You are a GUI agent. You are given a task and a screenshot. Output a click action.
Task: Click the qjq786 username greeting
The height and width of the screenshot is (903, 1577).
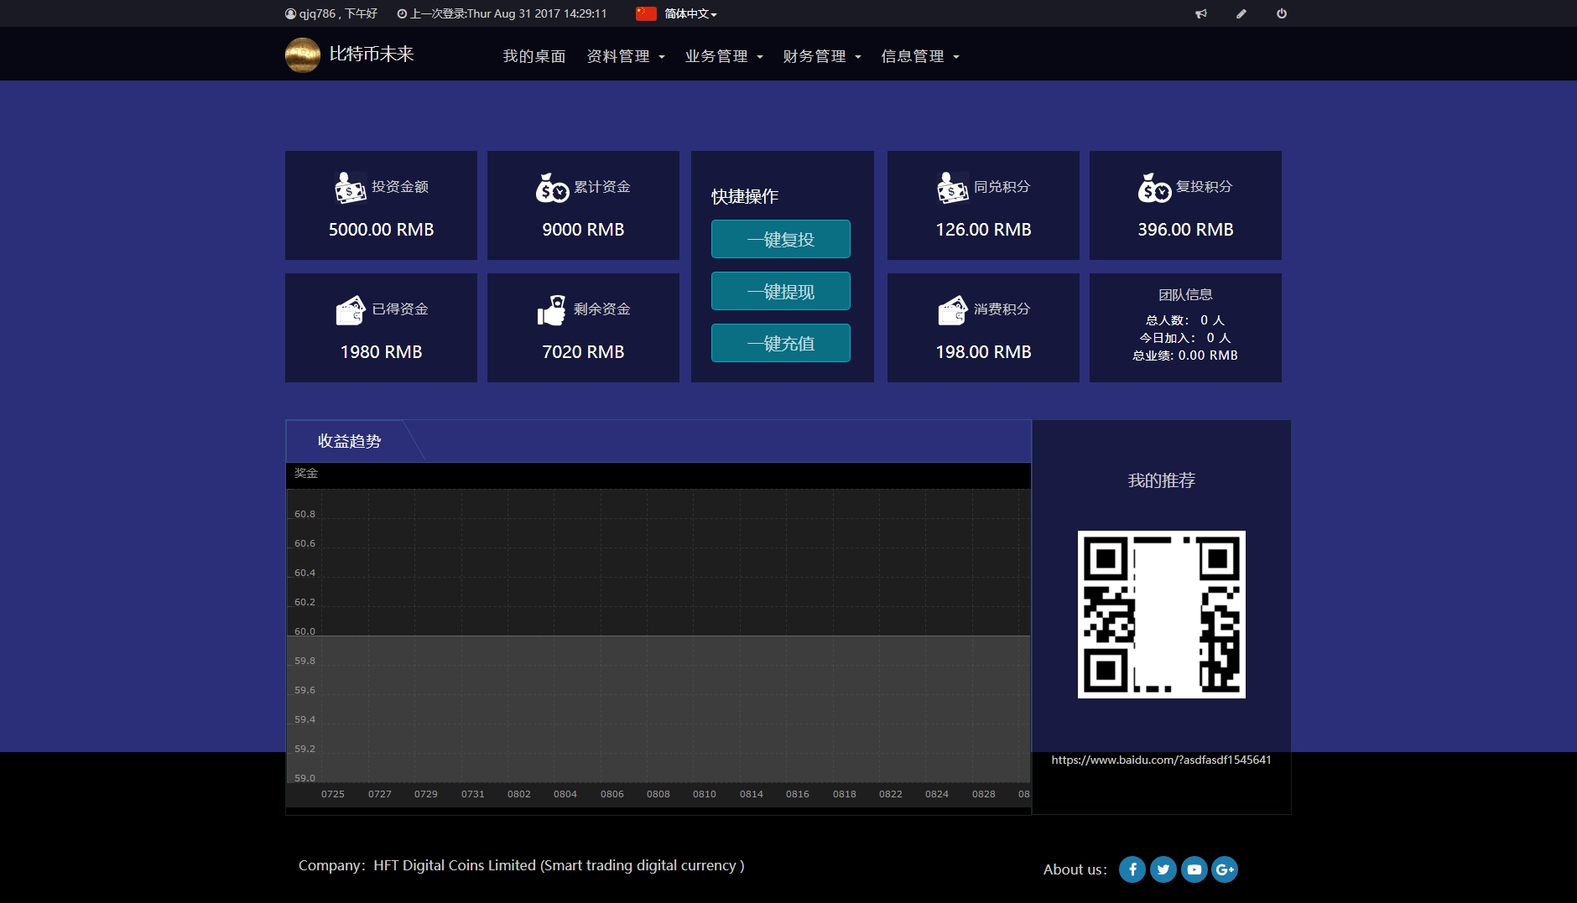point(338,13)
